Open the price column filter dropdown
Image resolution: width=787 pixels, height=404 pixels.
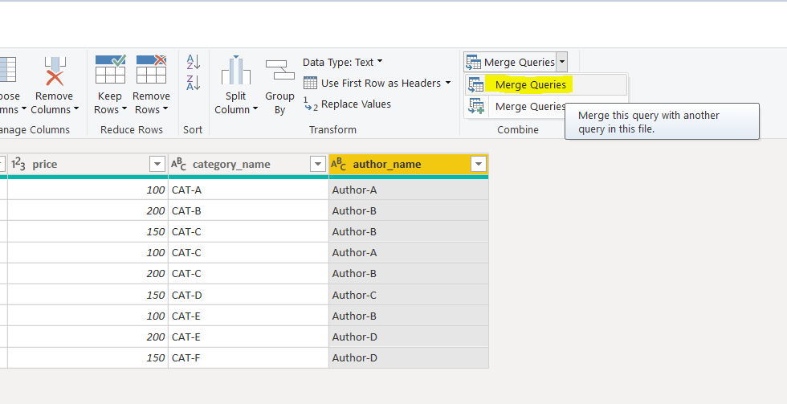tap(157, 165)
